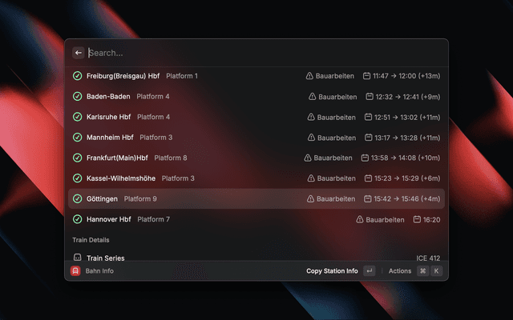Click the green checkmark beside Freiburg(Breisgau) Hbf

tap(78, 76)
